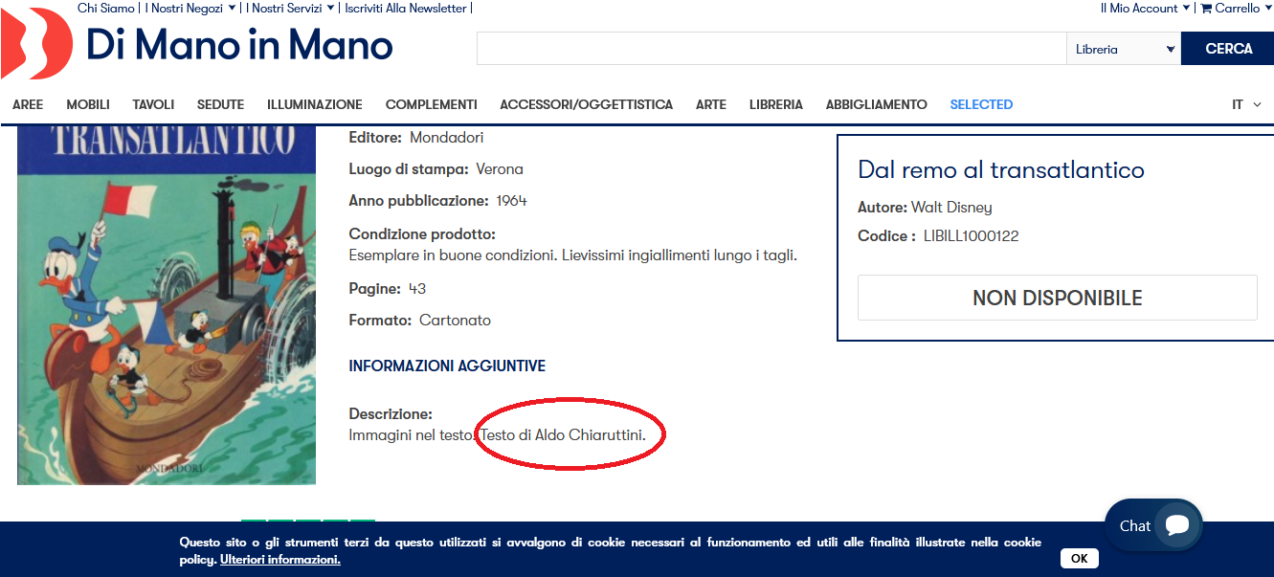Image resolution: width=1274 pixels, height=577 pixels.
Task: Open Iscriviti Alla Newsletter link
Action: coord(406,9)
